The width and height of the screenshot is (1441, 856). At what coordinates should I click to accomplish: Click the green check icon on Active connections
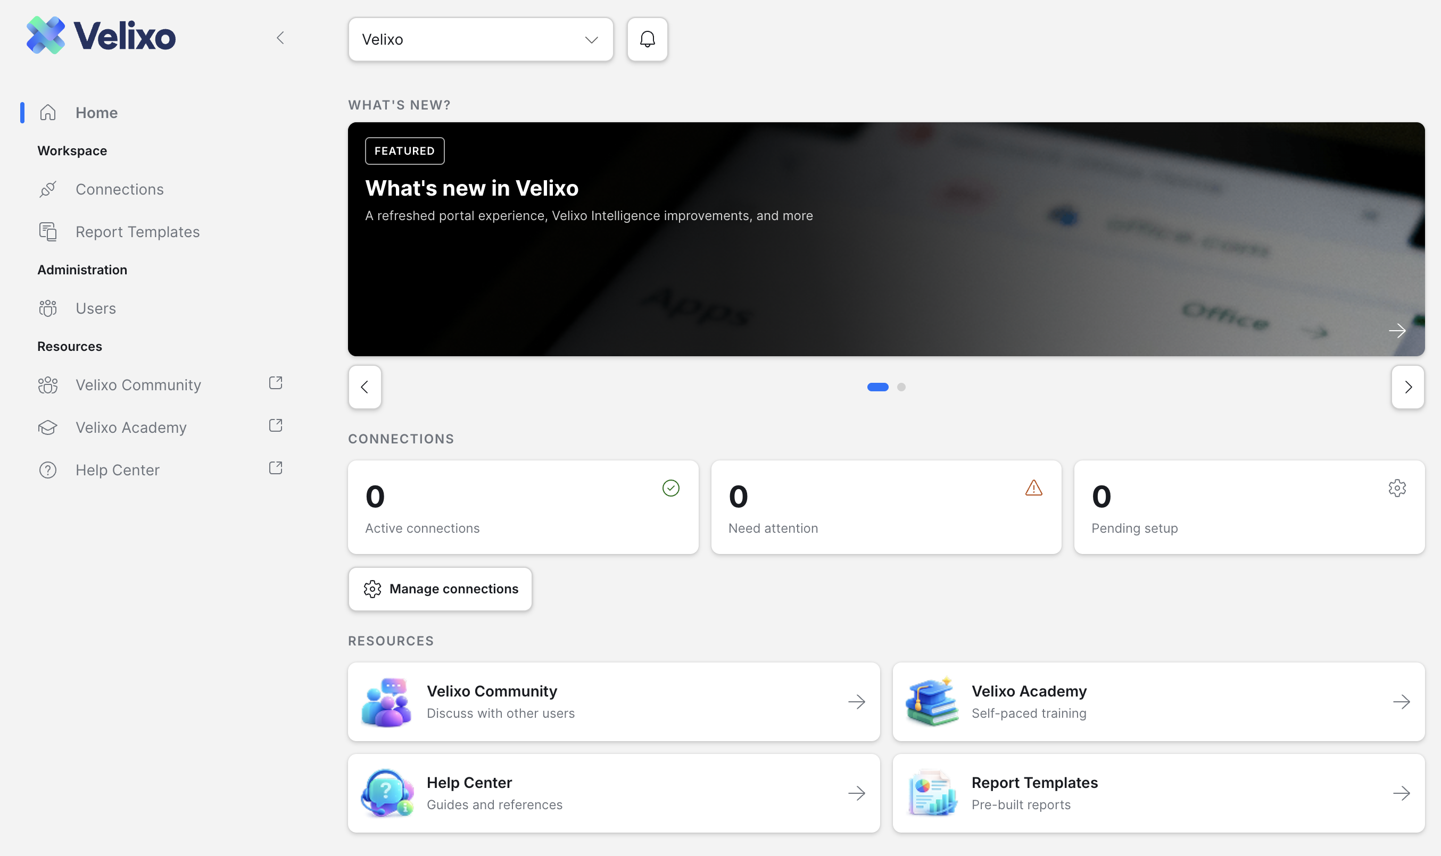pyautogui.click(x=671, y=488)
